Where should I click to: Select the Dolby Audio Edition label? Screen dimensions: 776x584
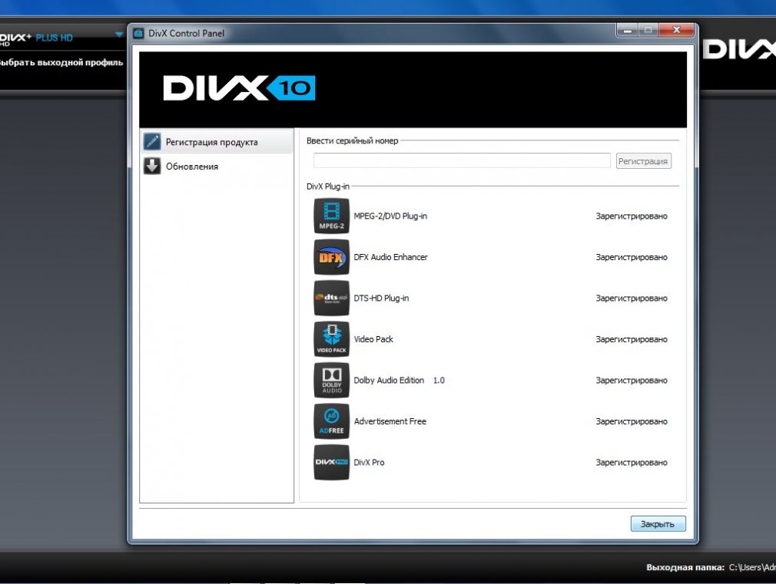tap(389, 381)
